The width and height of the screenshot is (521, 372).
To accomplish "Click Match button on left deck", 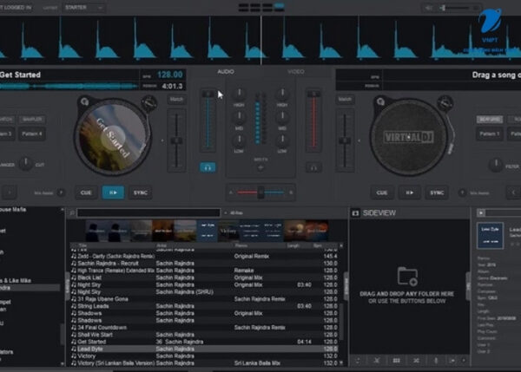I will click(176, 99).
